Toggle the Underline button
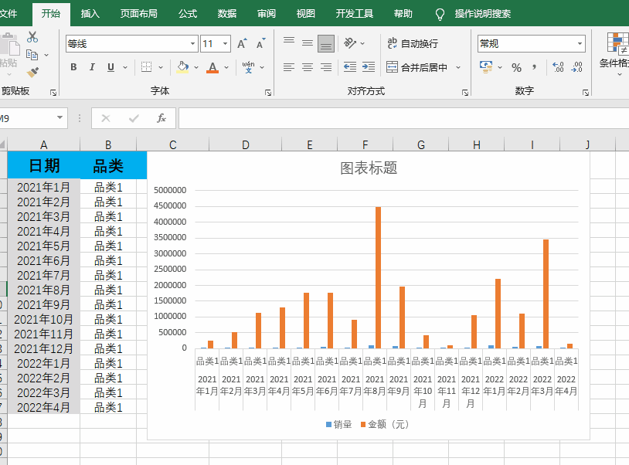 coord(110,67)
